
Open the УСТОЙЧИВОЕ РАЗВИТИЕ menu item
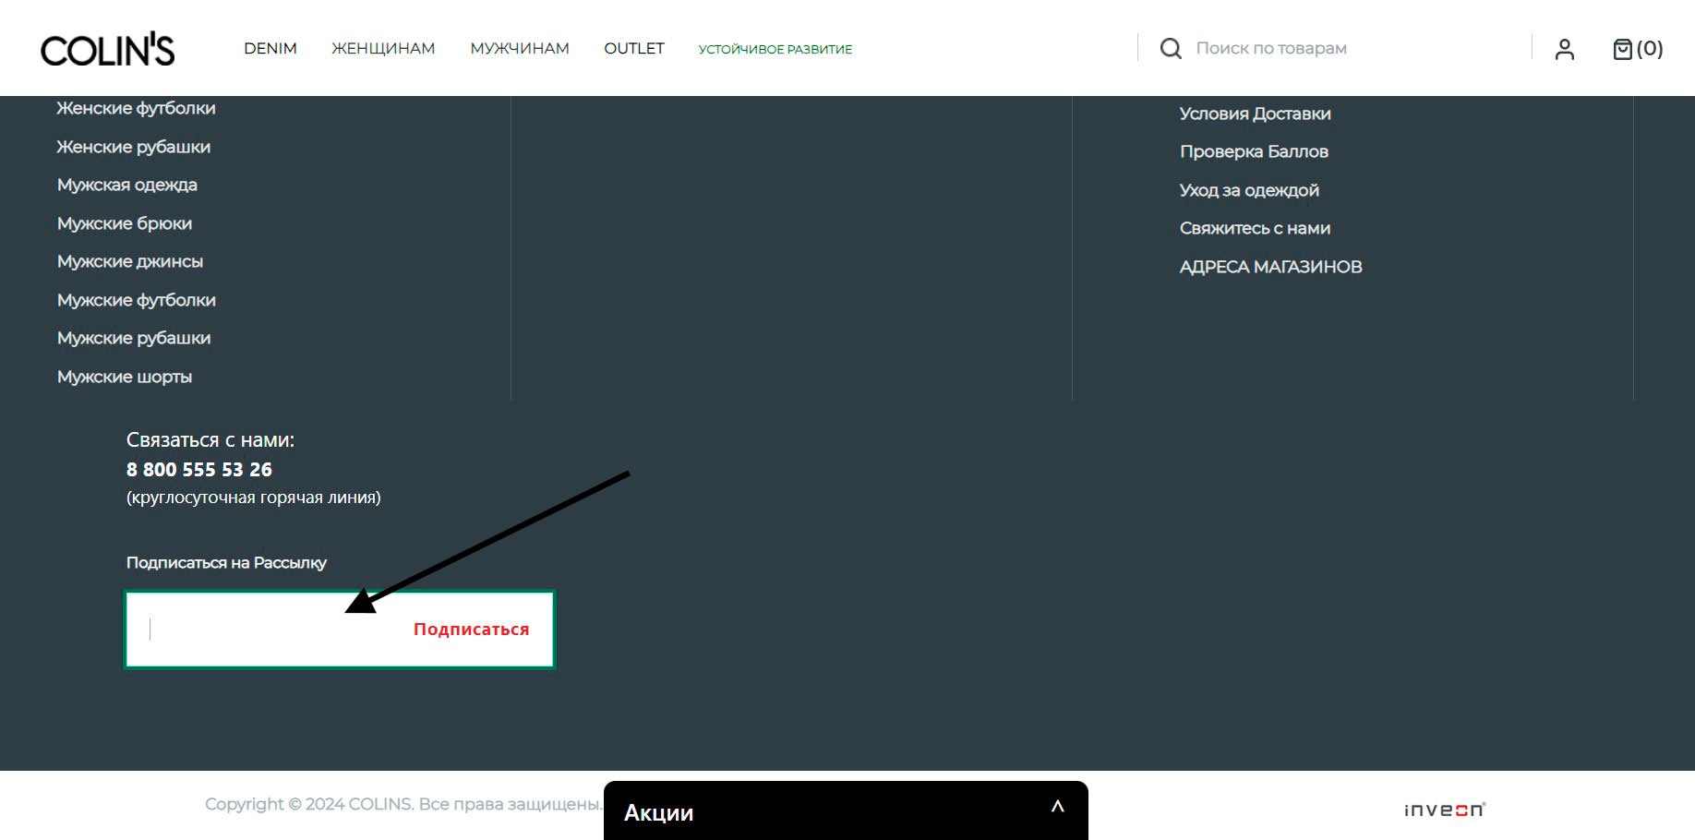775,49
